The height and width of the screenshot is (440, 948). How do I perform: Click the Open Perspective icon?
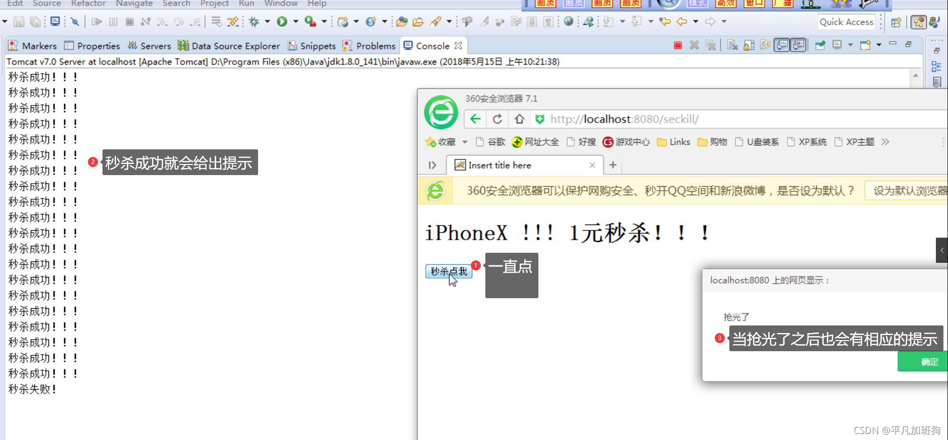point(896,22)
